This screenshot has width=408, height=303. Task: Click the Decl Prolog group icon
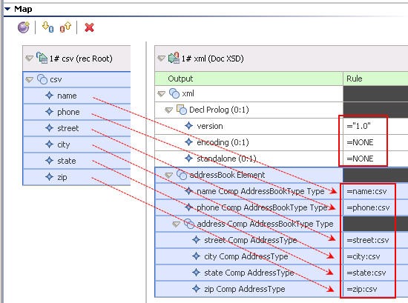(x=182, y=110)
